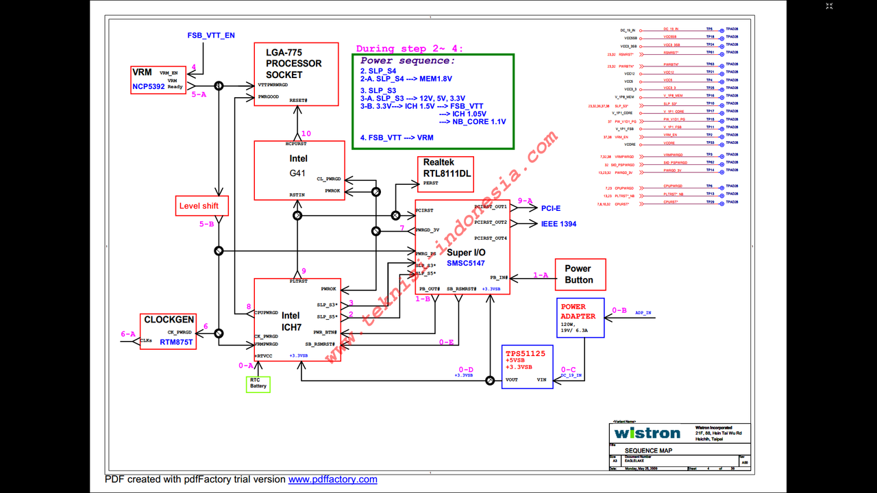Click the PCI-E output label
877x493 pixels.
[x=551, y=208]
